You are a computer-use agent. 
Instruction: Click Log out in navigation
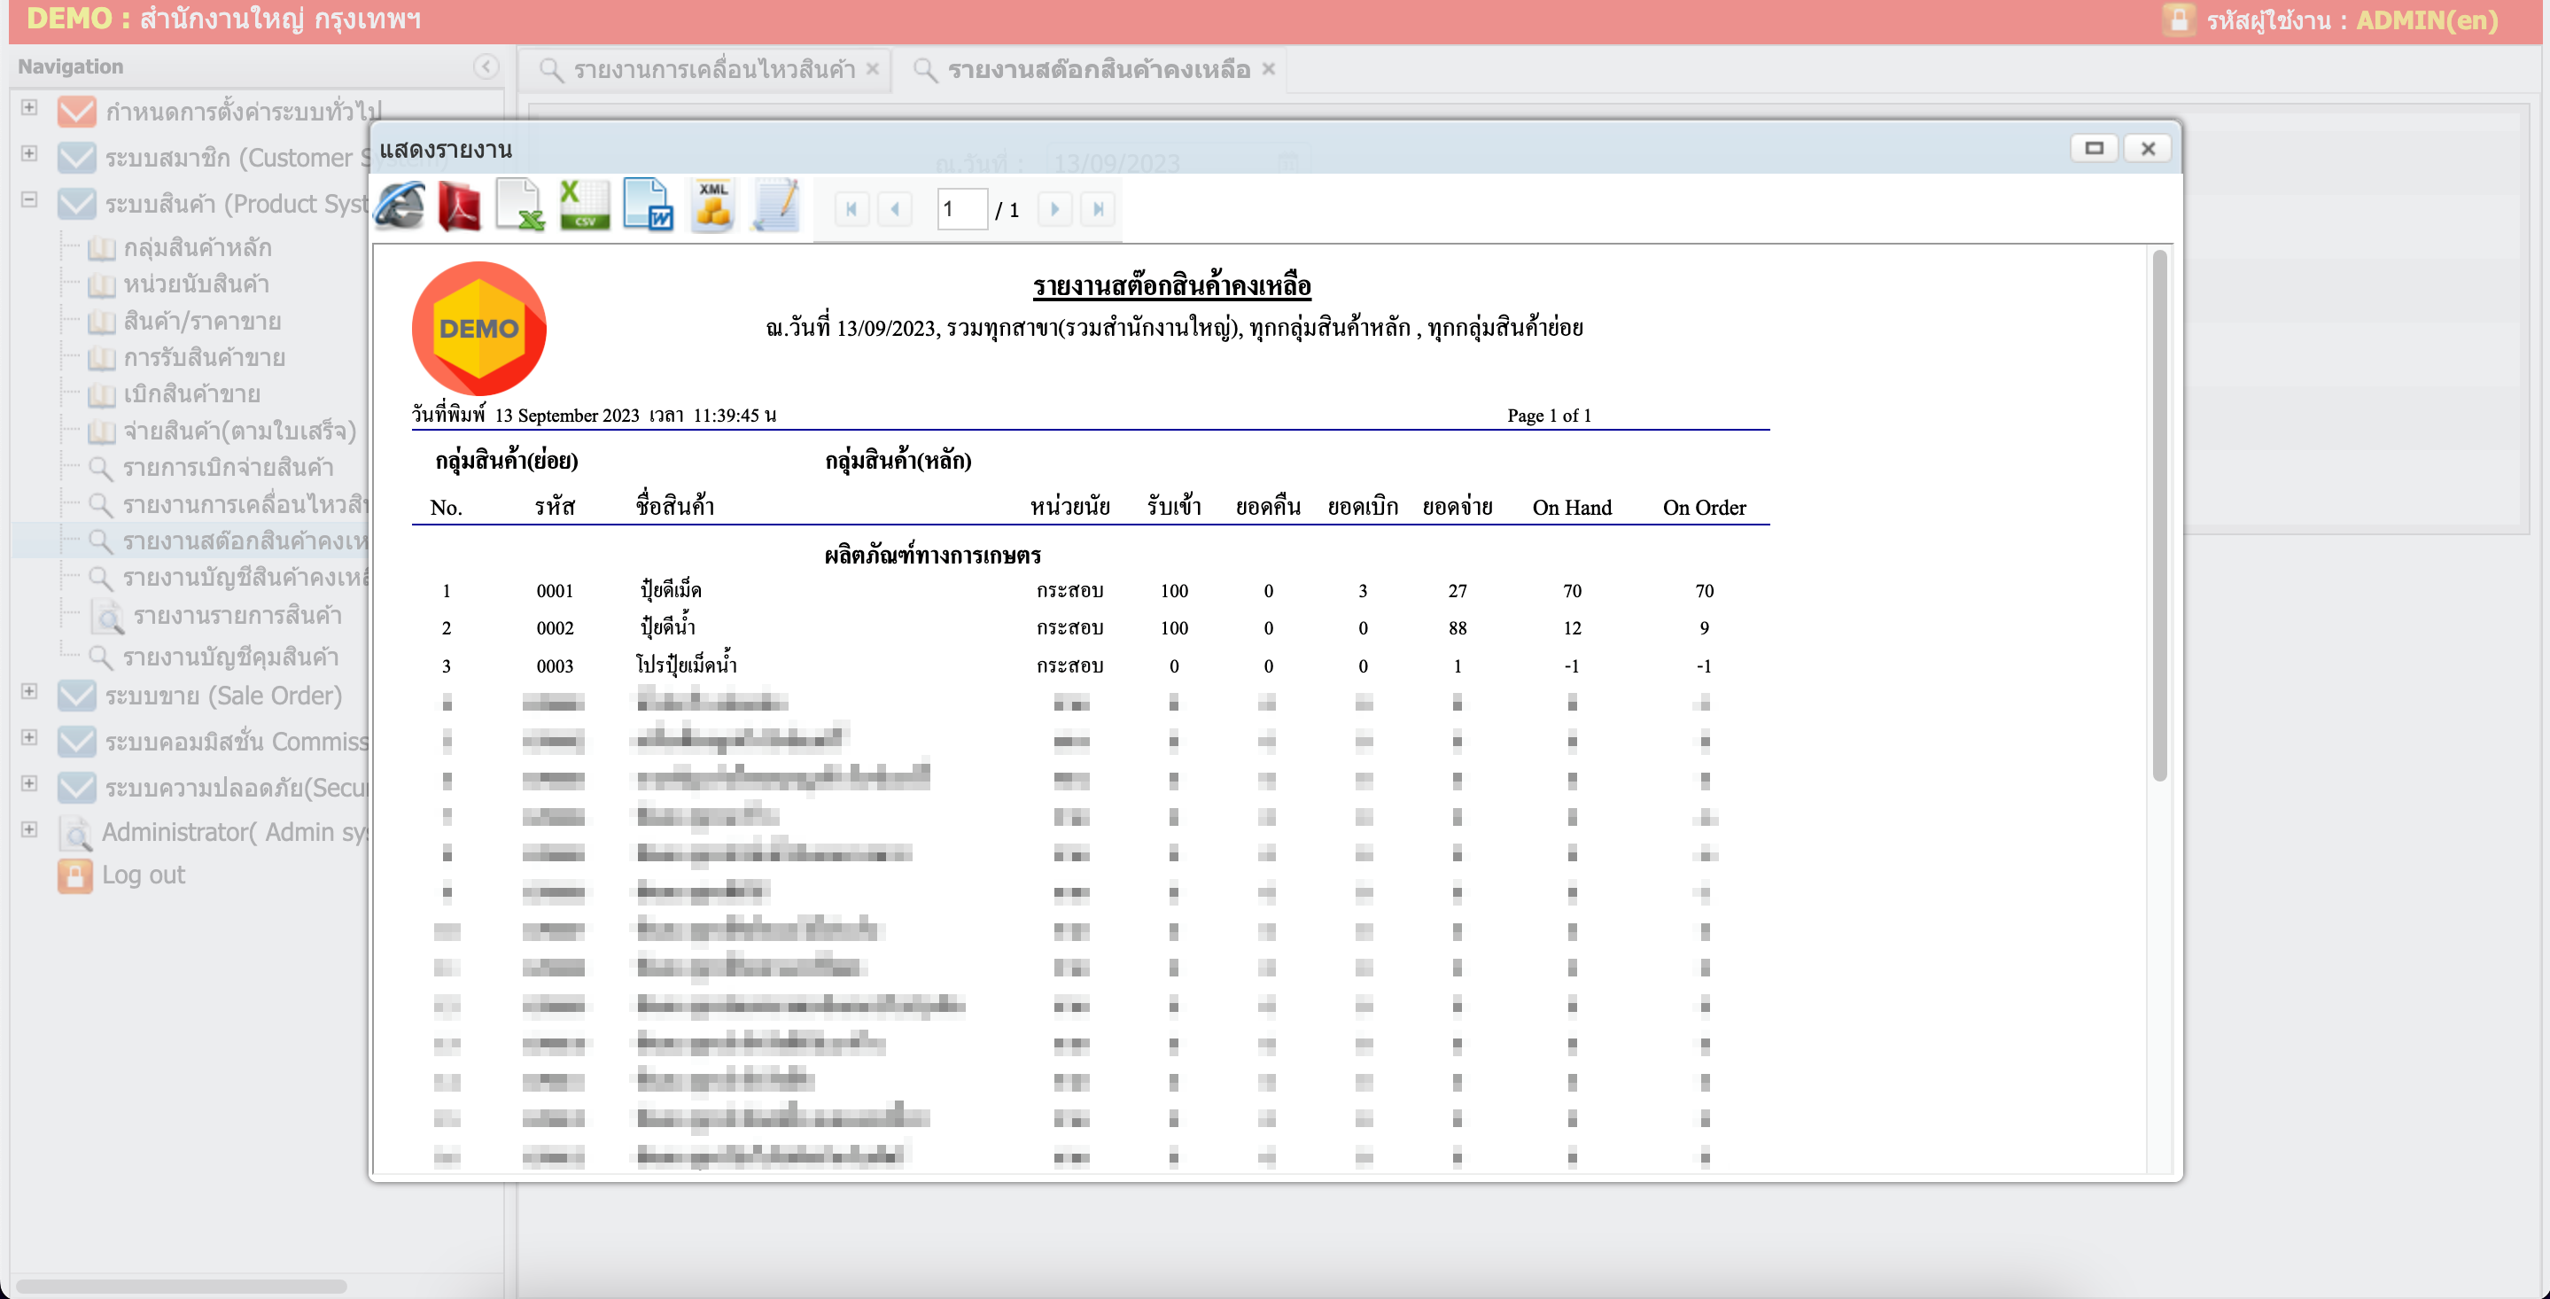click(144, 875)
